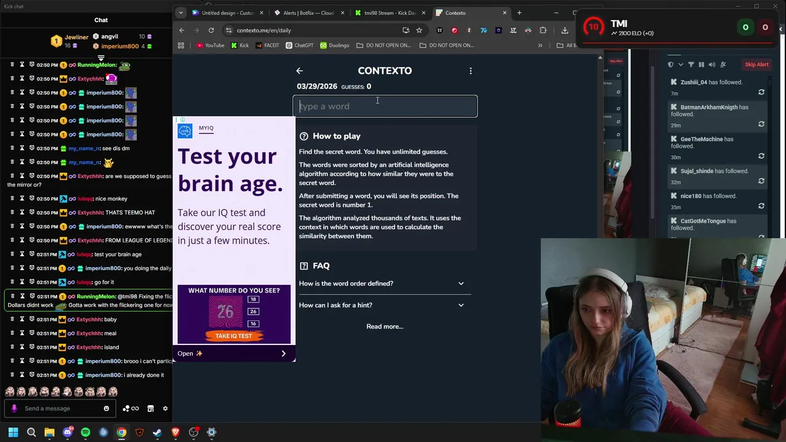Open Kick chat settings gear
Image resolution: width=786 pixels, height=442 pixels.
click(x=165, y=409)
